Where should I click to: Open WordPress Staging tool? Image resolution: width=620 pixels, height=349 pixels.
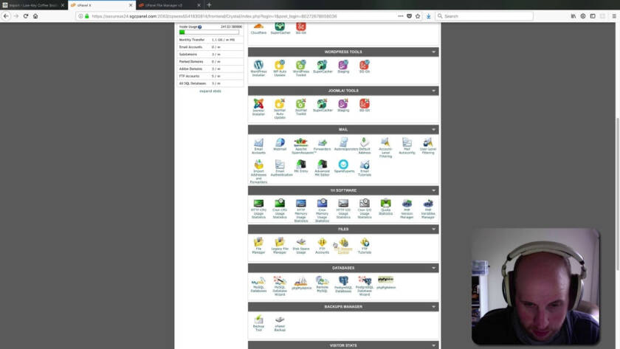[343, 66]
